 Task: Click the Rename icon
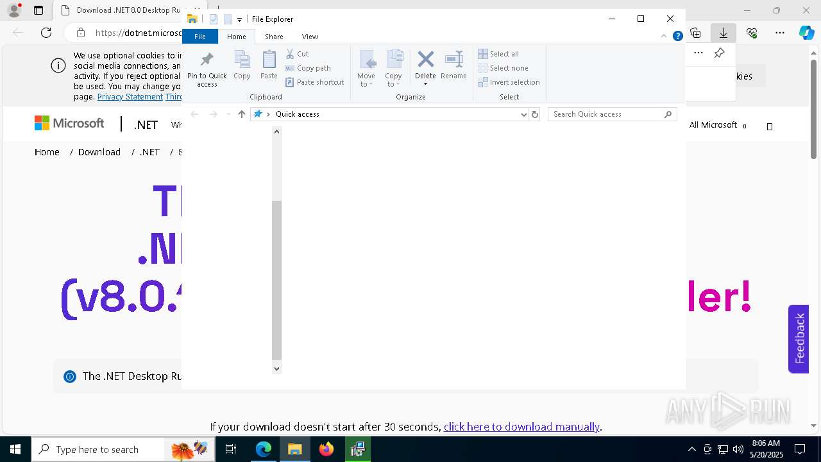pyautogui.click(x=453, y=60)
